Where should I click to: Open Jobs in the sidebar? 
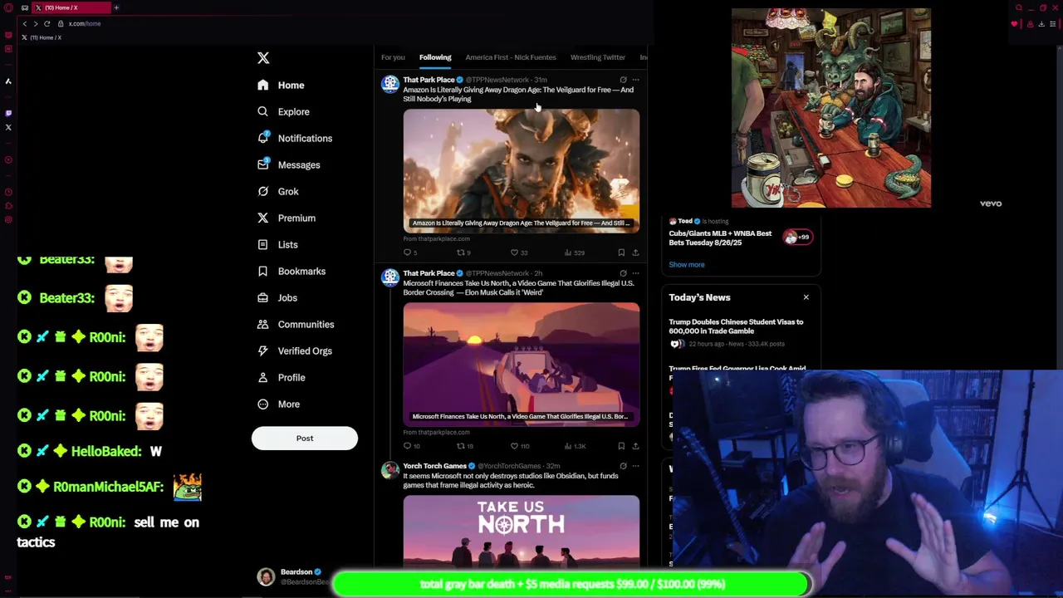[277, 297]
